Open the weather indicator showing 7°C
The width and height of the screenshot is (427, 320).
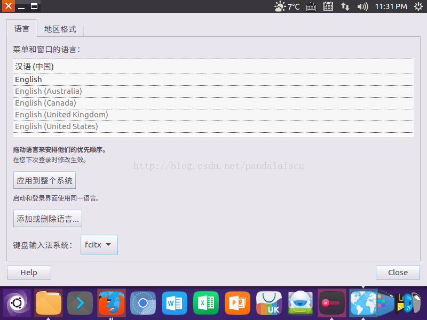[x=287, y=6]
